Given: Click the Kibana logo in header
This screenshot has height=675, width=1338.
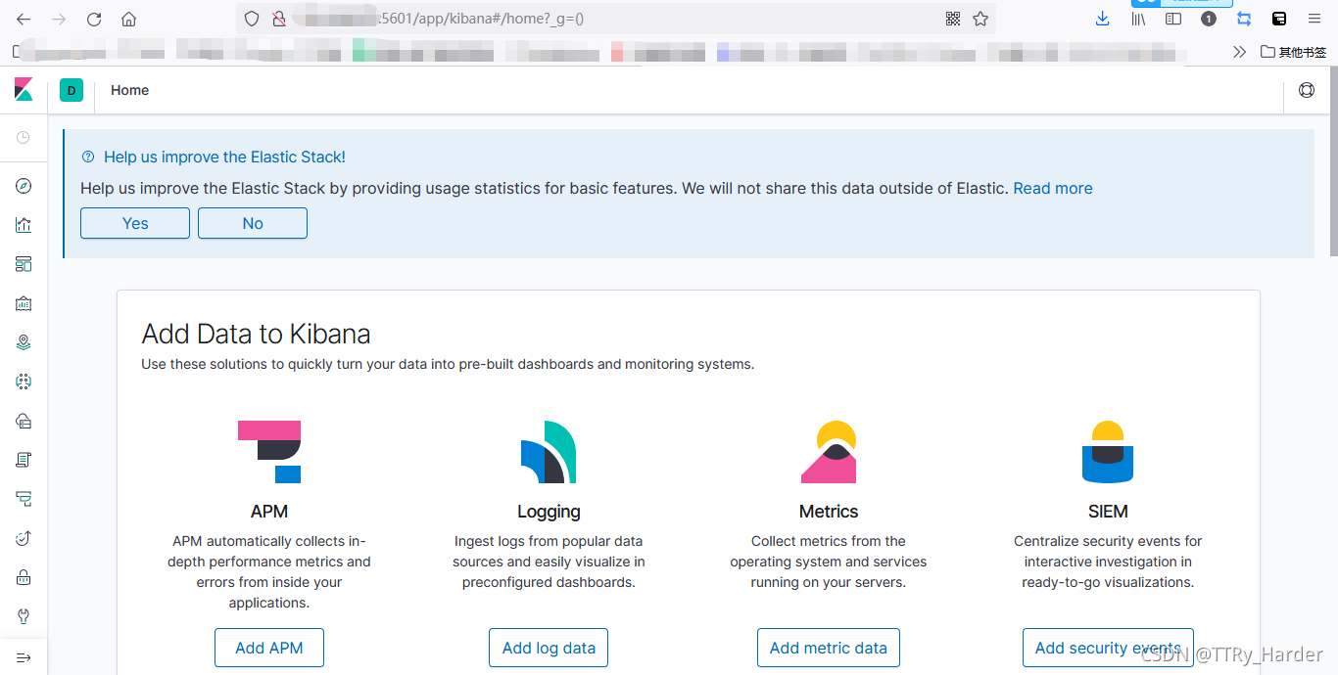Looking at the screenshot, I should point(24,90).
